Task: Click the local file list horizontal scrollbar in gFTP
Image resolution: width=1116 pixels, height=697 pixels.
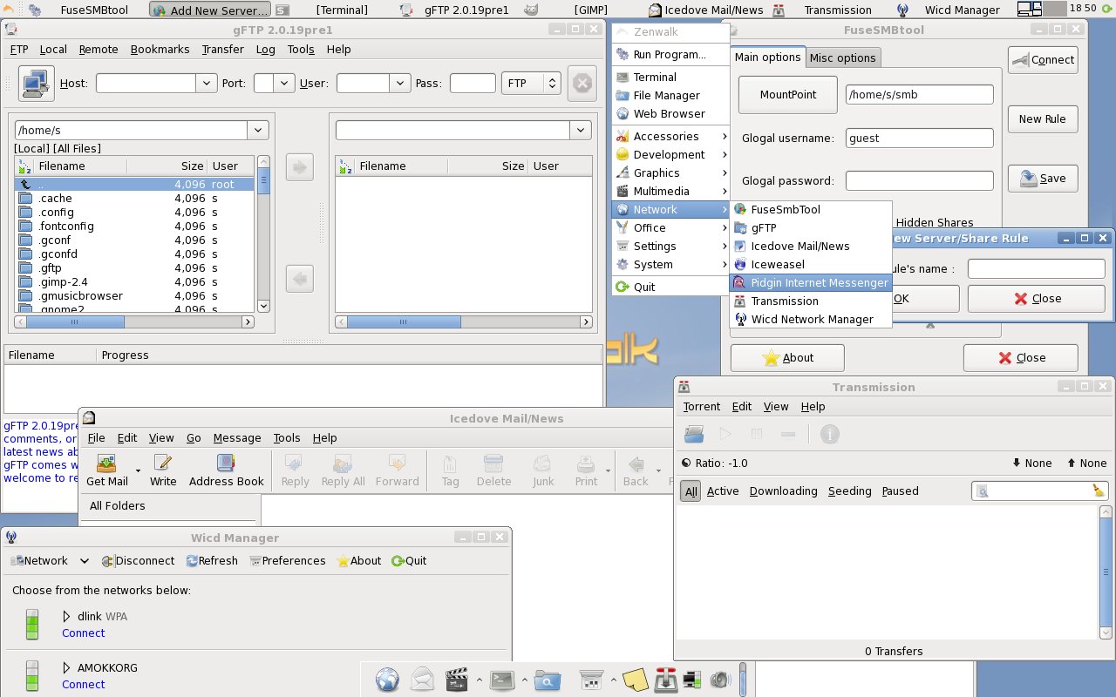Action: point(136,321)
